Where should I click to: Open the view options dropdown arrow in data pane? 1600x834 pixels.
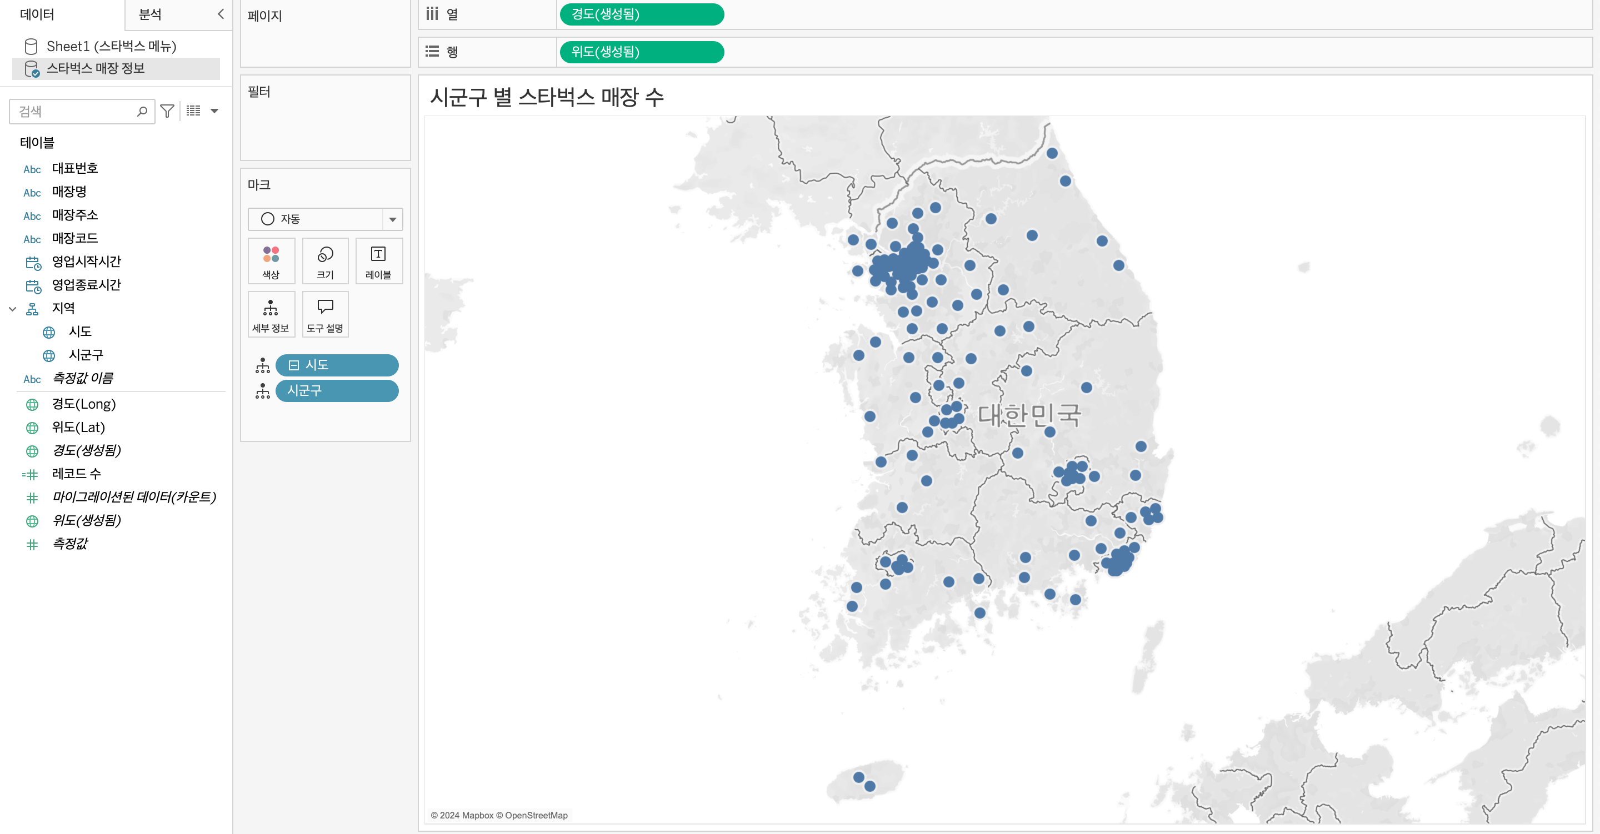pos(214,111)
